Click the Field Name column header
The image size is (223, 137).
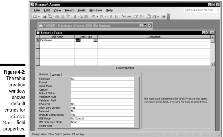(x=57, y=37)
